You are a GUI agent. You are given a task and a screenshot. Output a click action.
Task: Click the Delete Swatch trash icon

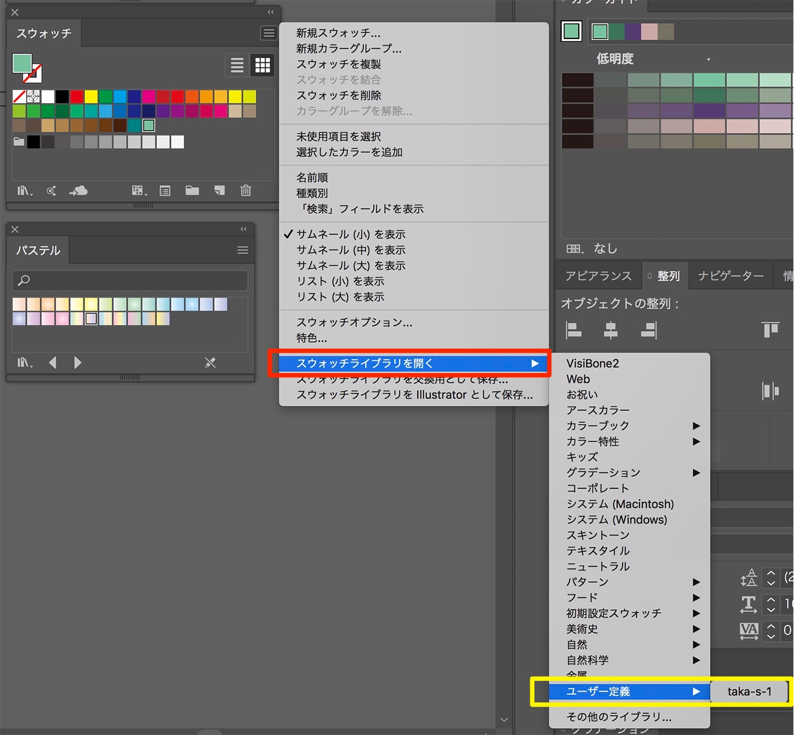click(246, 191)
